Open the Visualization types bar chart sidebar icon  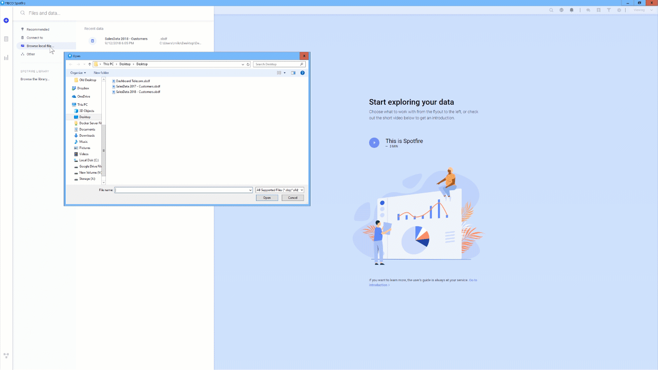(6, 58)
